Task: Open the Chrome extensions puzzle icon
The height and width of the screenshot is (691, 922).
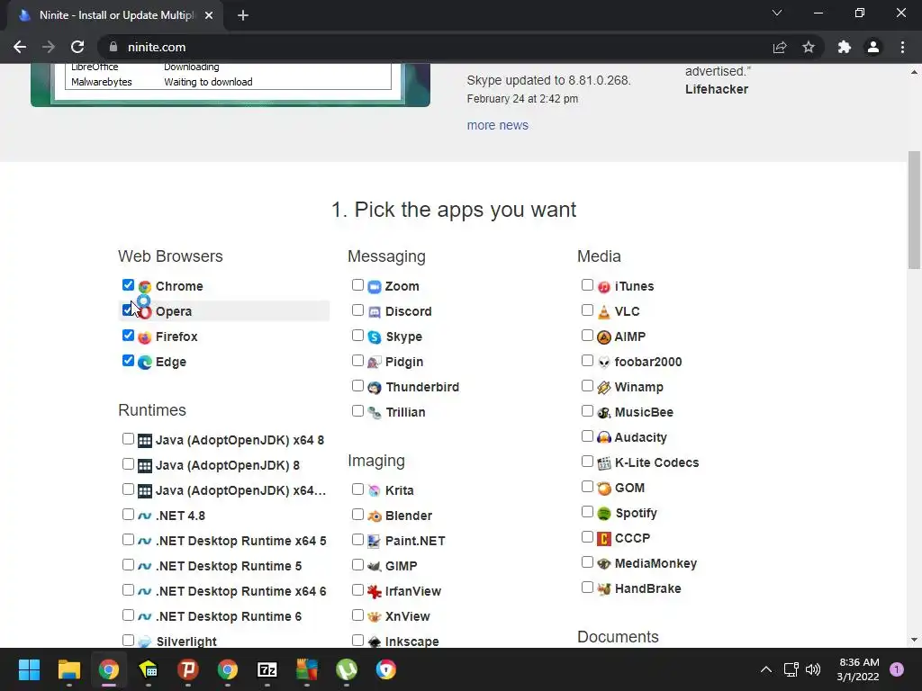Action: [845, 47]
